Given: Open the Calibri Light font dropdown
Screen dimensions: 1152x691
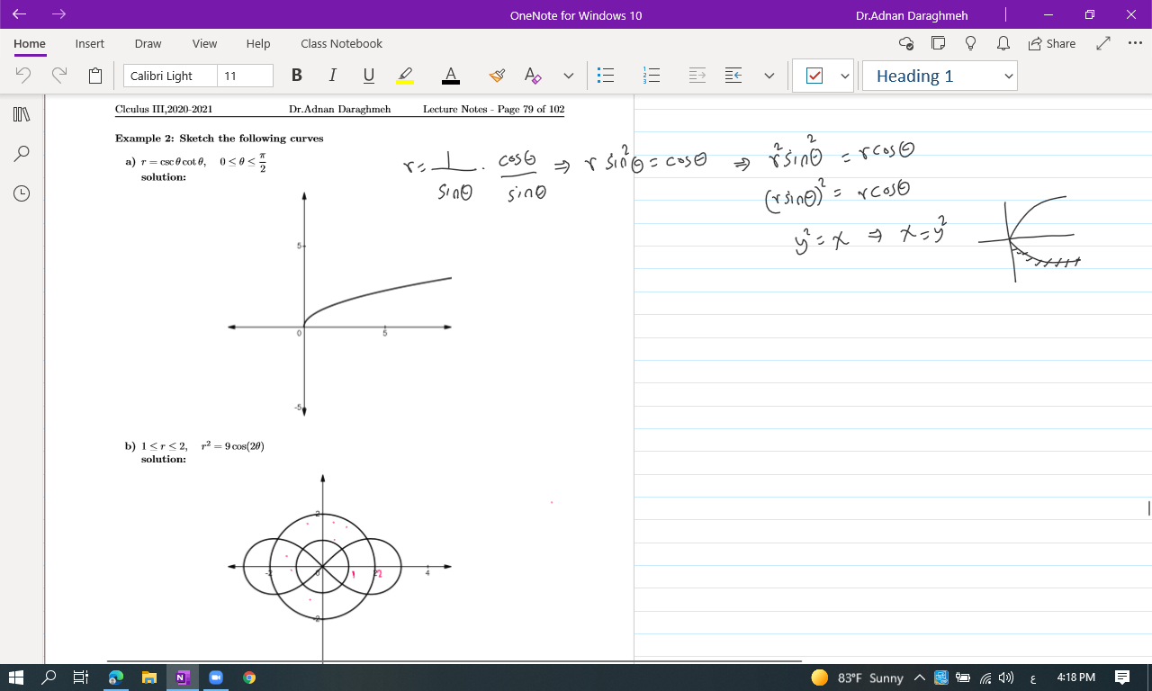Looking at the screenshot, I should tap(170, 76).
